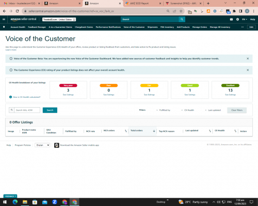Open Chargeback Claims in the favorites bar
The image size is (258, 206).
(84, 27)
